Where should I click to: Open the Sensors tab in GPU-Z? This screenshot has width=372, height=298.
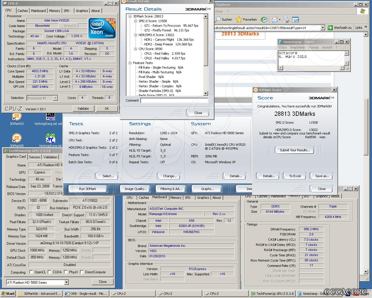[35, 157]
